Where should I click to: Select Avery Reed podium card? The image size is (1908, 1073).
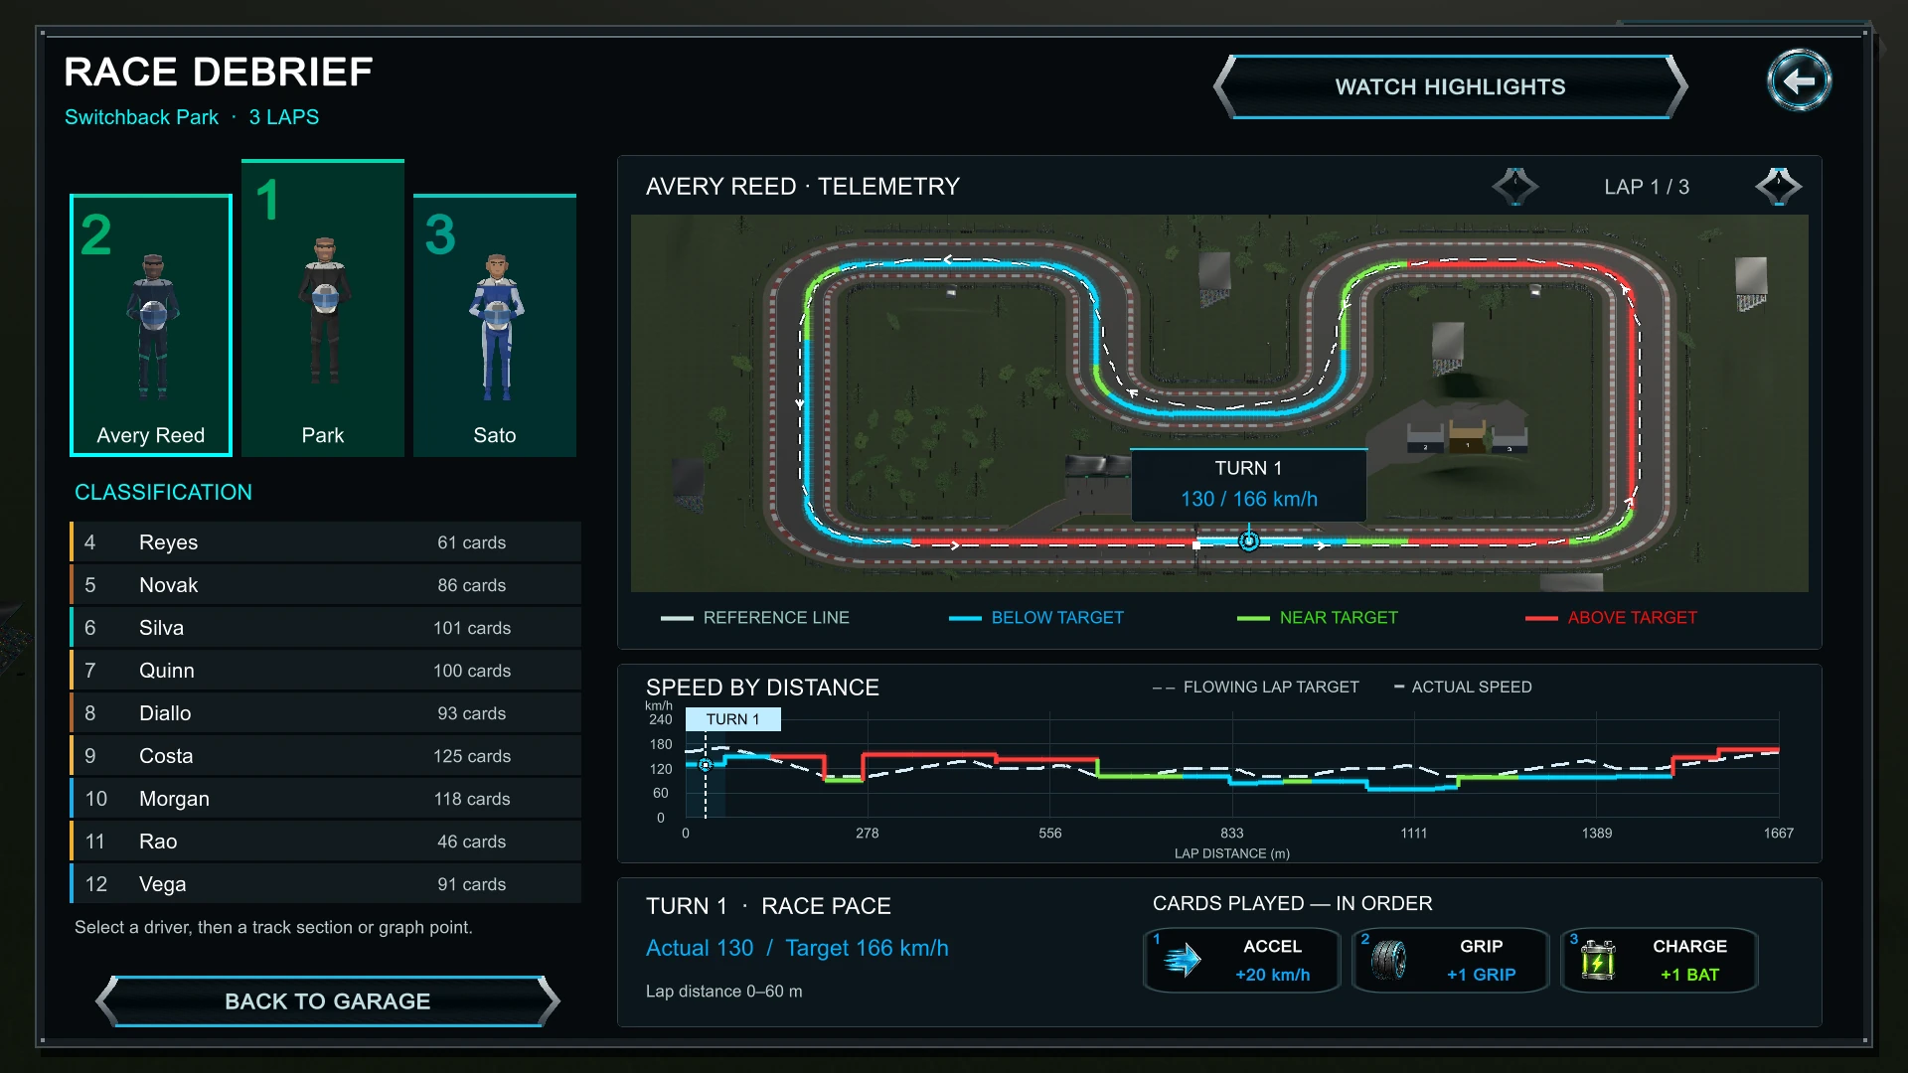[x=151, y=326]
